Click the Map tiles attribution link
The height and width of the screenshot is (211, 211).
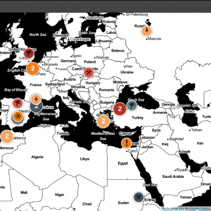coord(178,208)
